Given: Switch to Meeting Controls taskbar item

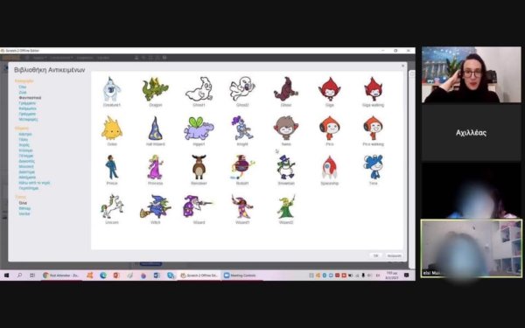Looking at the screenshot, I should 240,276.
